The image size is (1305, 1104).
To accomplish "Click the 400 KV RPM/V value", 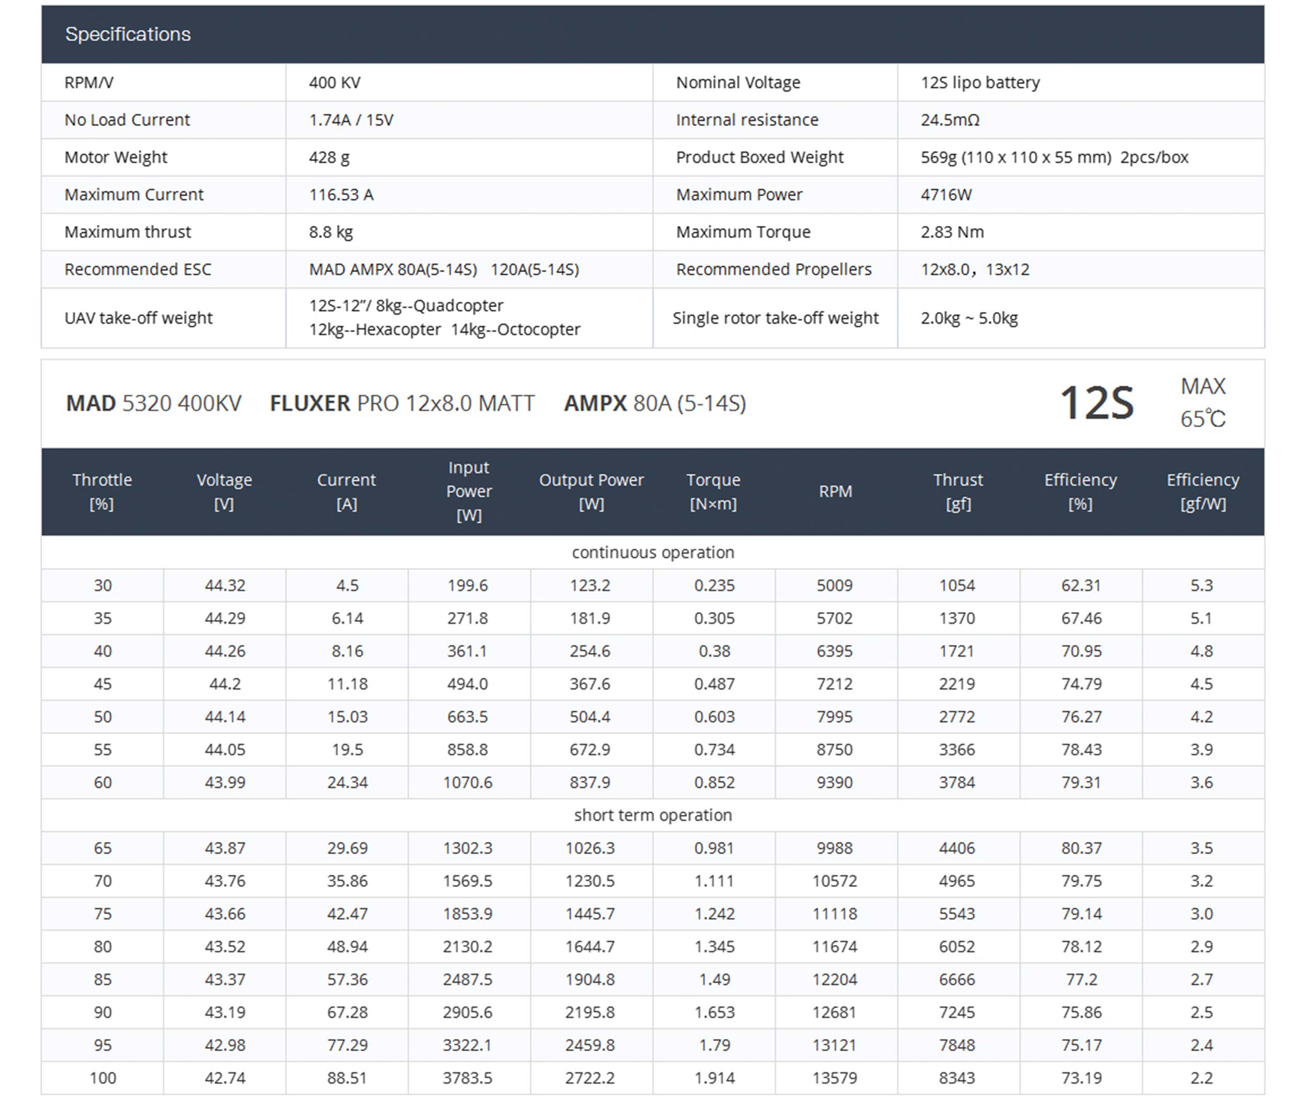I will pos(335,82).
